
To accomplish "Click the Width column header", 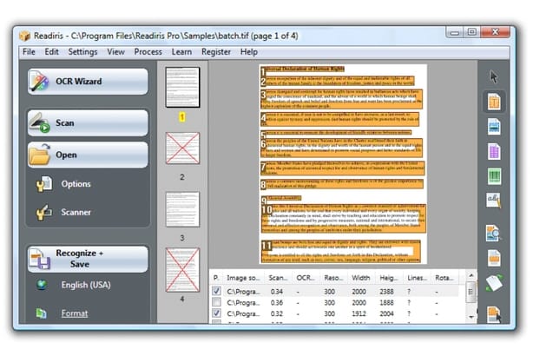I will [361, 278].
